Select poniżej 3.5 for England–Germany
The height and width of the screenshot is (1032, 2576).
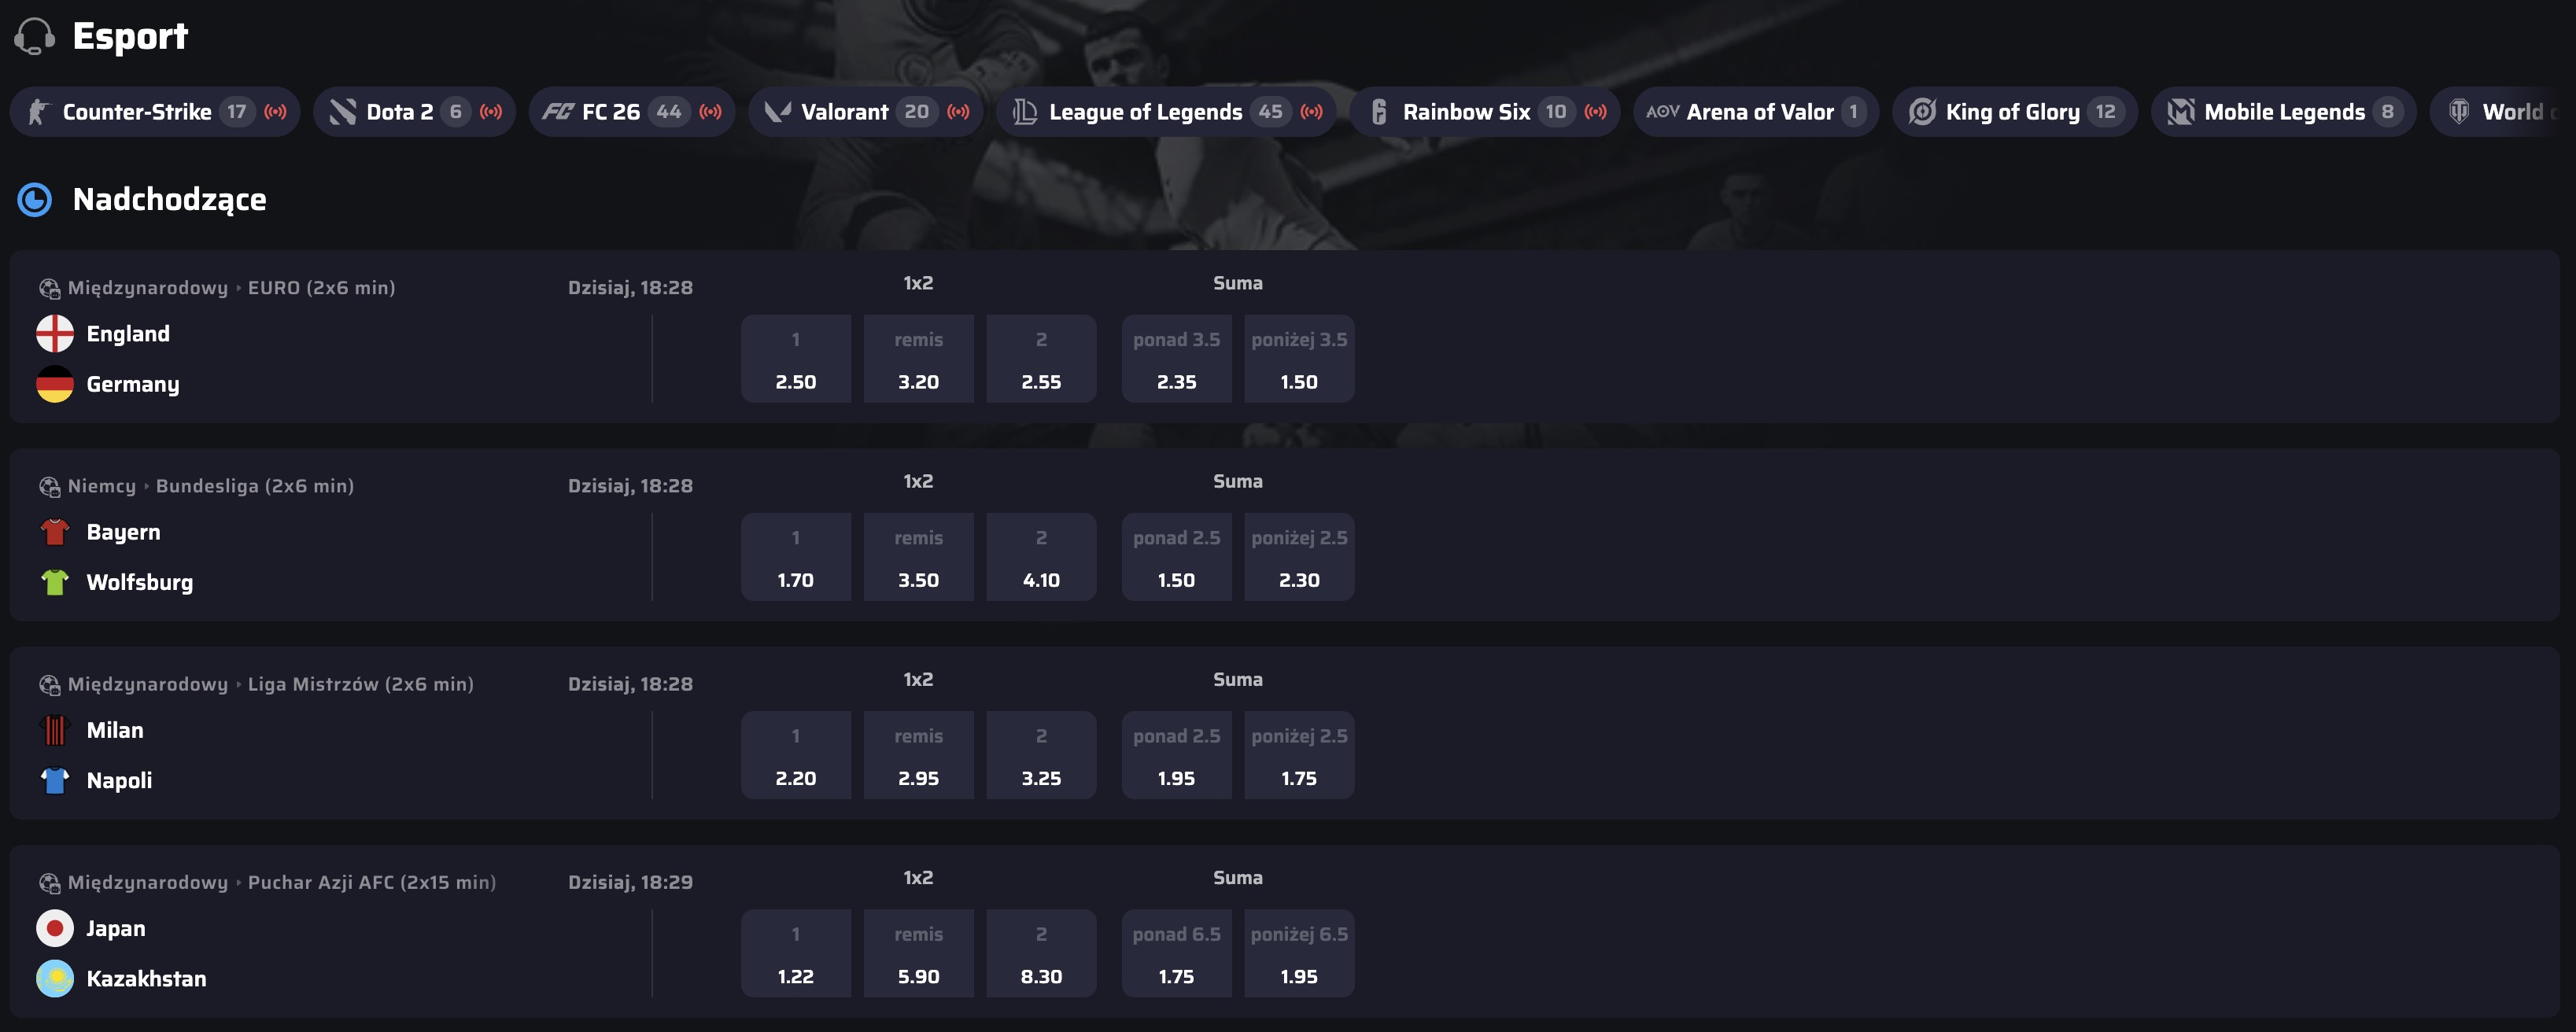1299,359
